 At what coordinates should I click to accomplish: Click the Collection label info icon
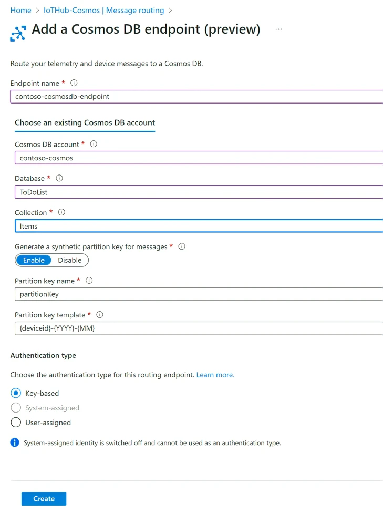[x=61, y=212]
